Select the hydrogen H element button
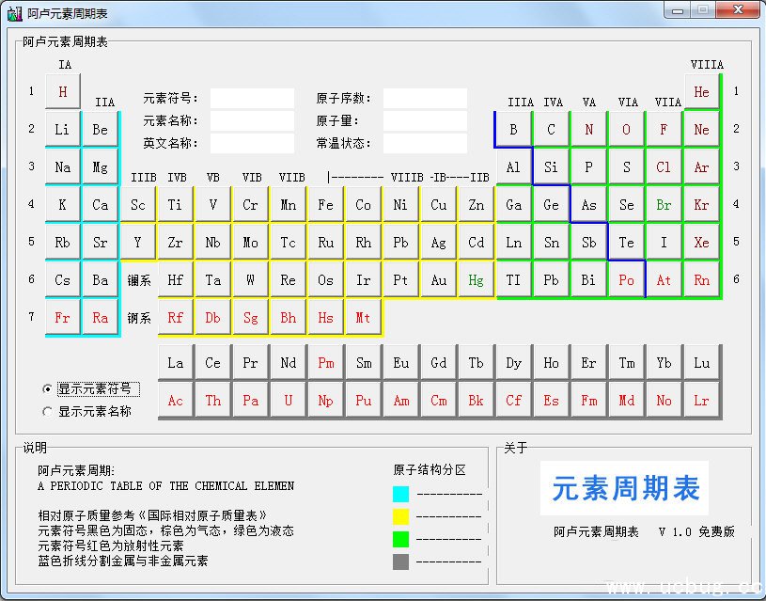766x601 pixels. coord(63,92)
